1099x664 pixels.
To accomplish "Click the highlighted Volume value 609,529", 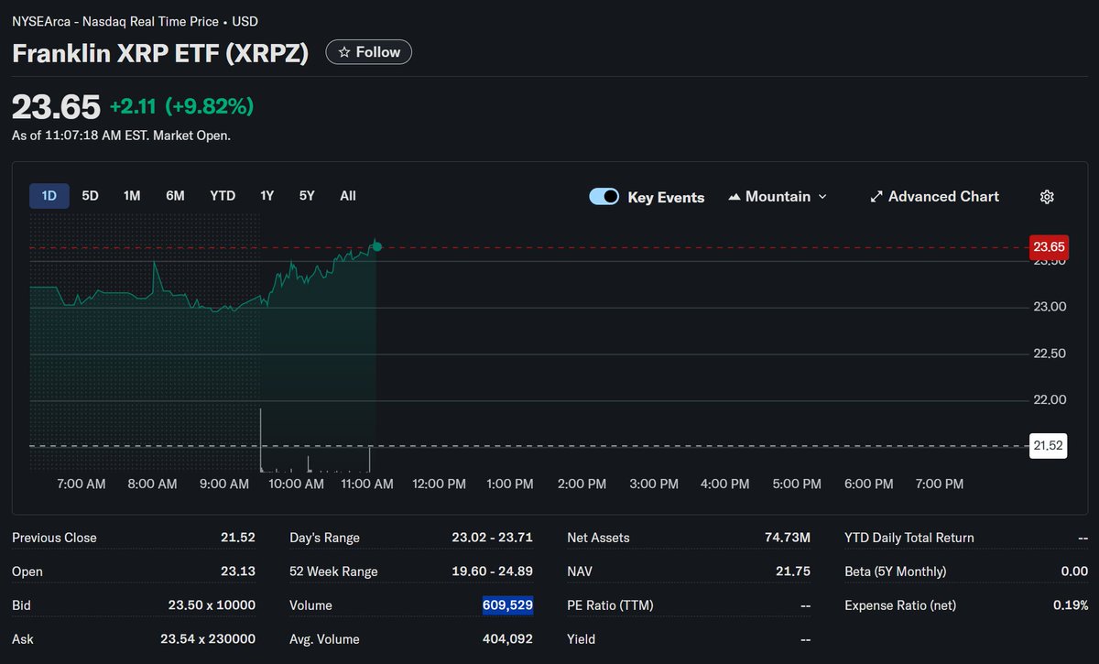I will [508, 605].
